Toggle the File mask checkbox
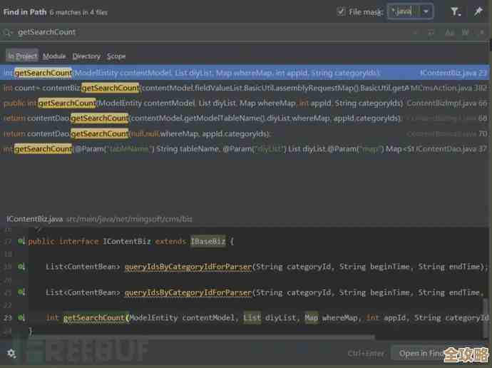The height and width of the screenshot is (368, 492). coord(341,11)
